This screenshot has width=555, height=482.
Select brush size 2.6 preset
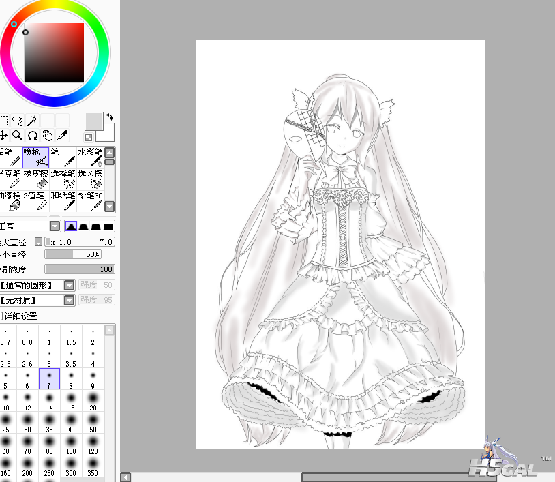pyautogui.click(x=27, y=357)
